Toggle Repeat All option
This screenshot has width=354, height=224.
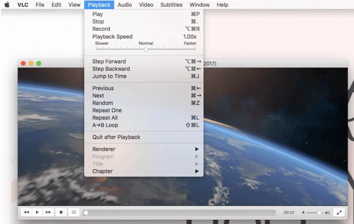tap(144, 118)
